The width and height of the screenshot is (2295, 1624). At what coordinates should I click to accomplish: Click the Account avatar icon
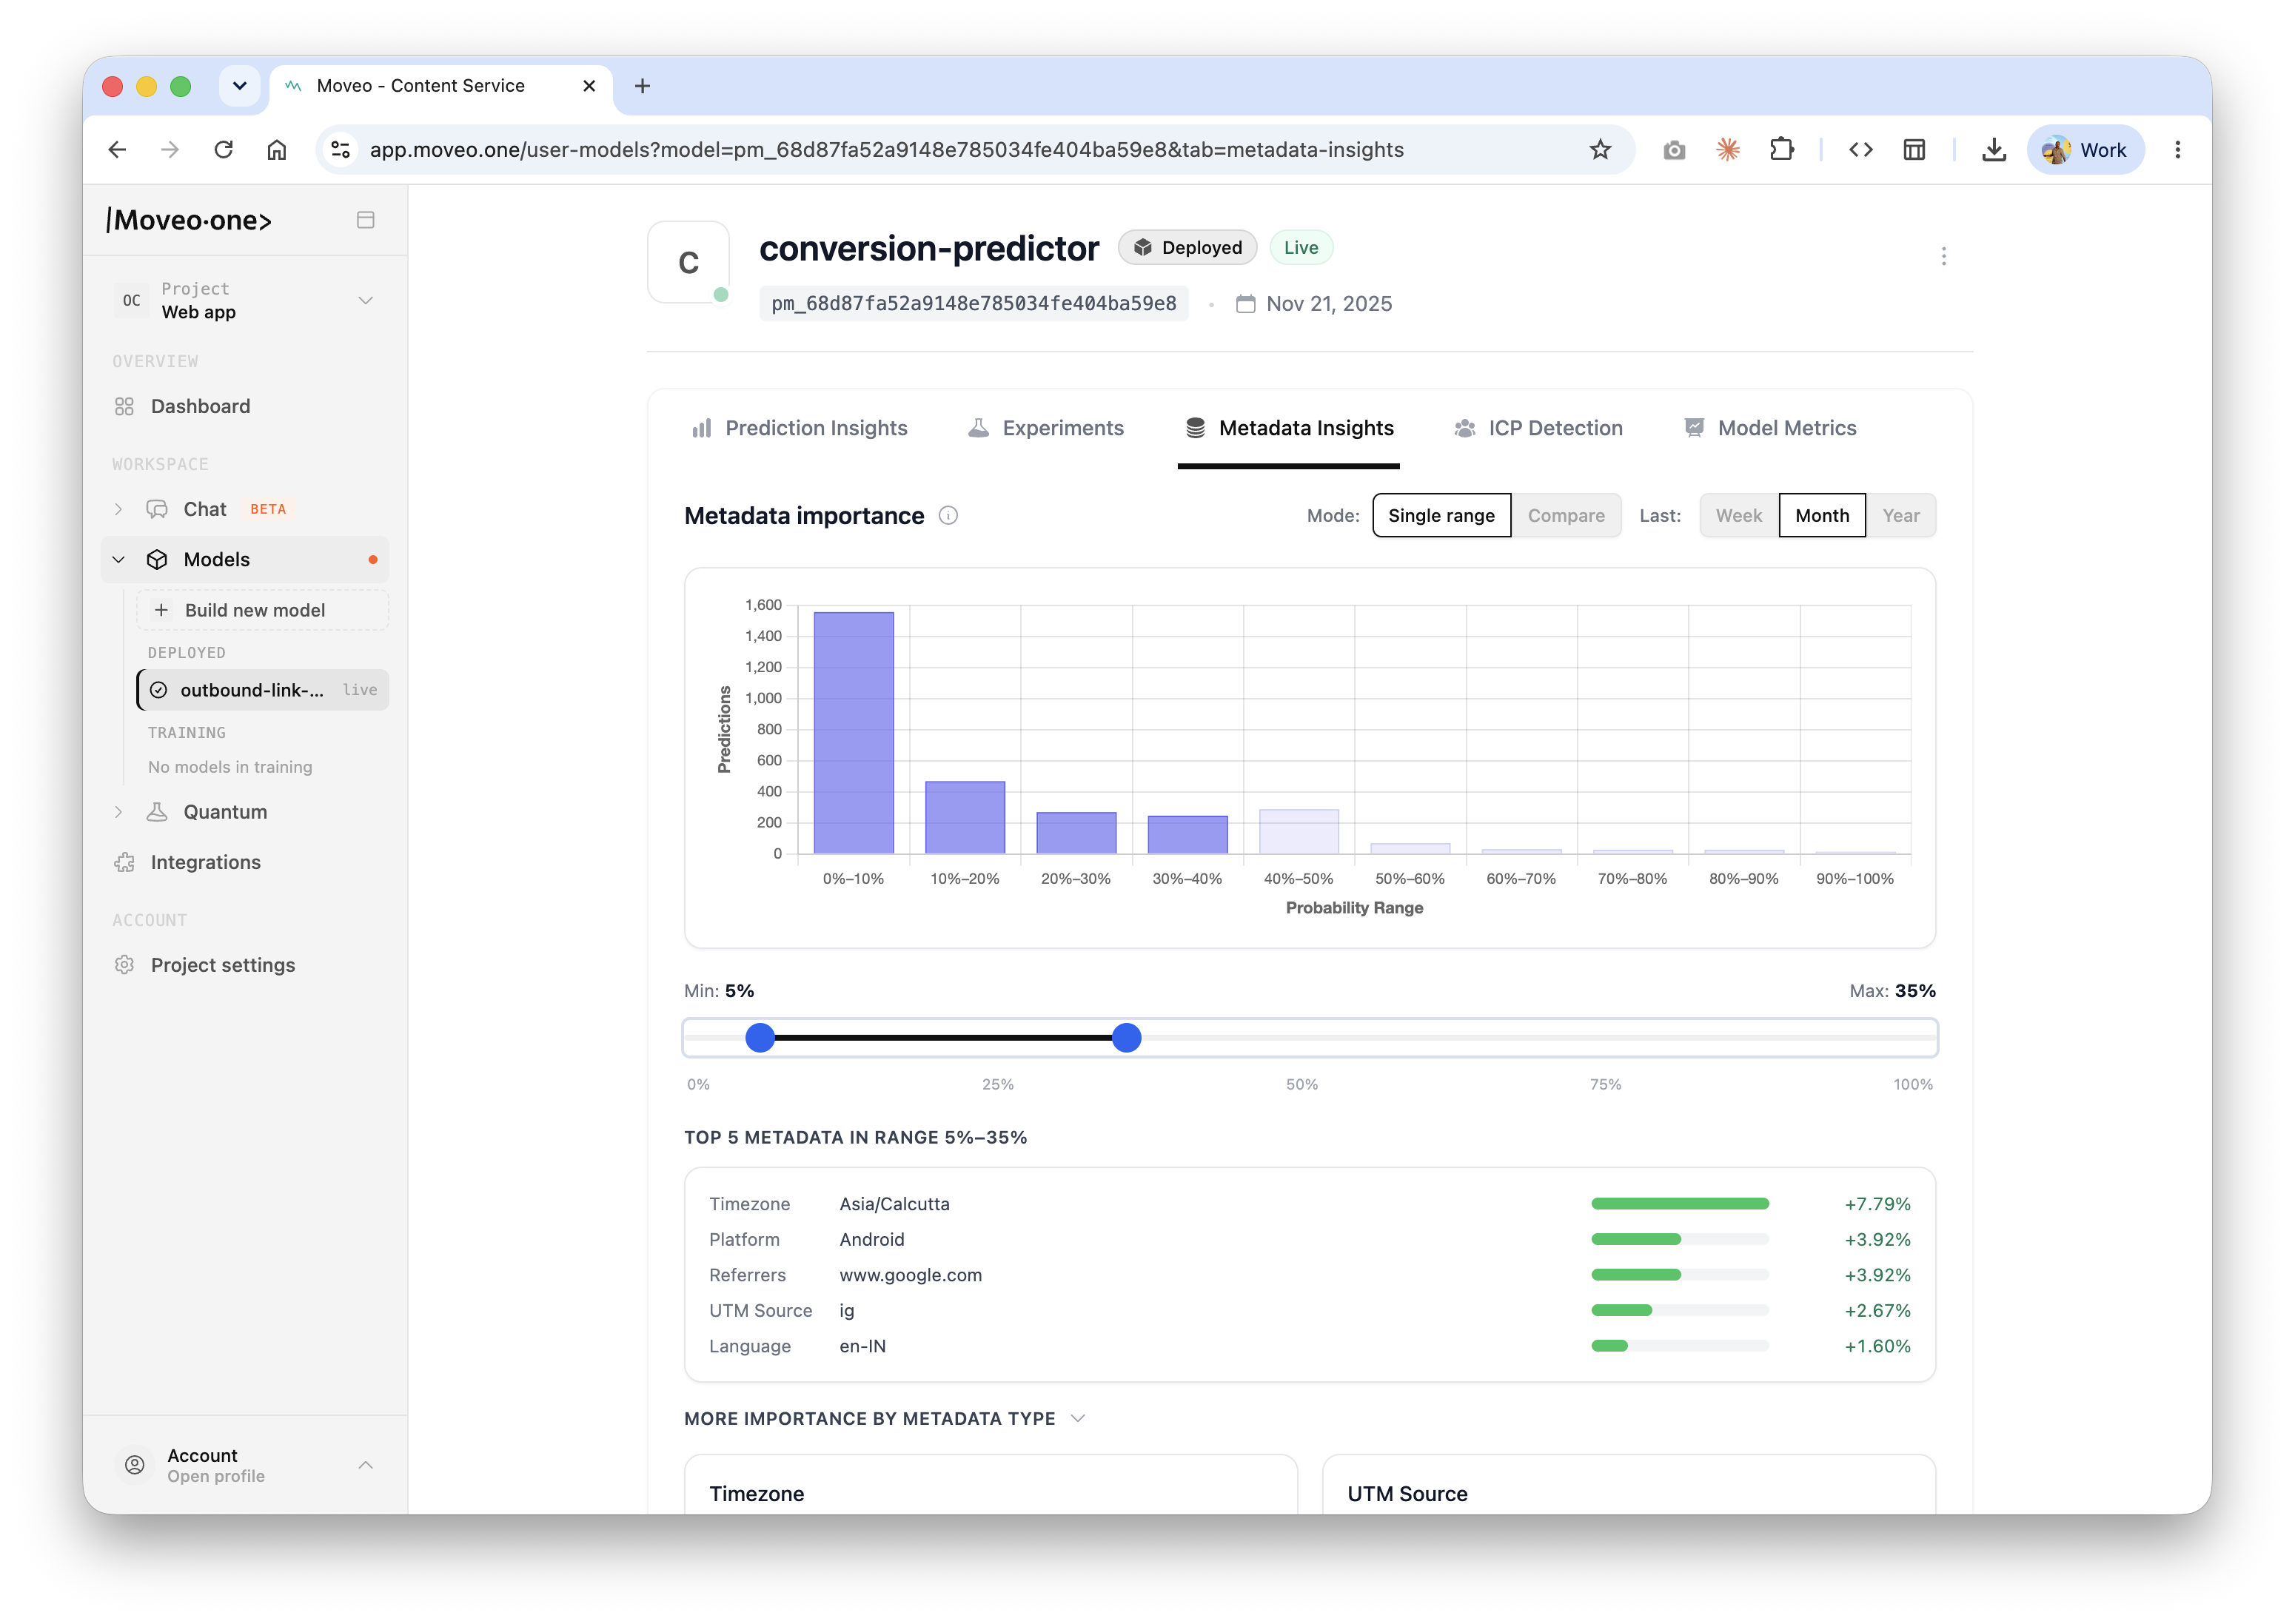(x=135, y=1465)
